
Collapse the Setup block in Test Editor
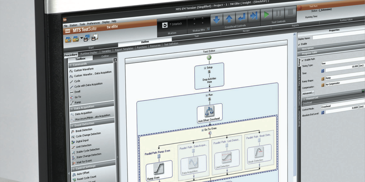[205, 68]
